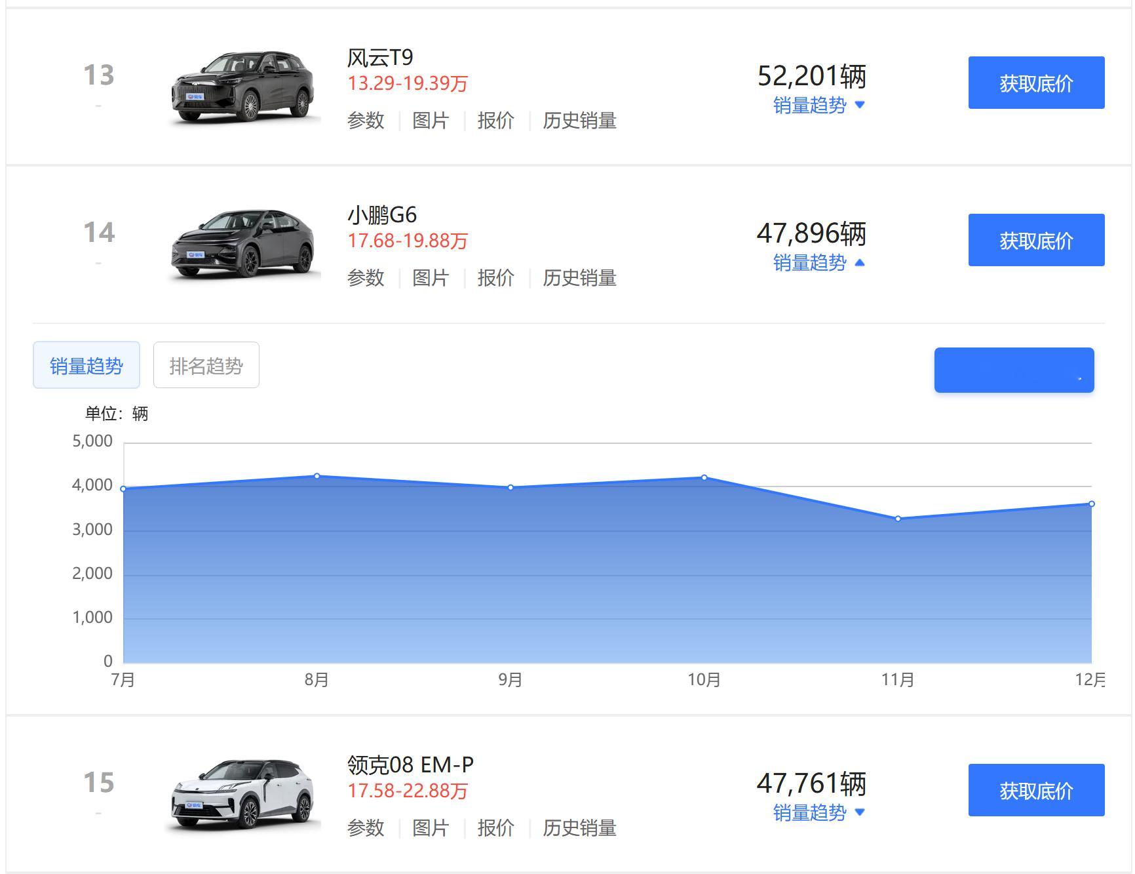1135x874 pixels.
Task: Open the 风云T9 model title
Action: pos(380,58)
